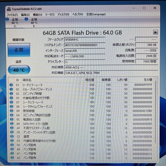The image size is (166, 166).
Task: Open the ファイル(F) menu
Action: click(12, 15)
